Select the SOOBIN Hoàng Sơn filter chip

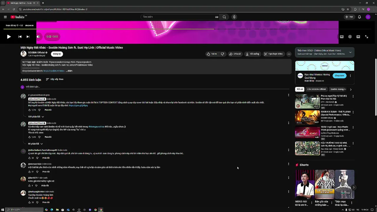click(x=338, y=89)
